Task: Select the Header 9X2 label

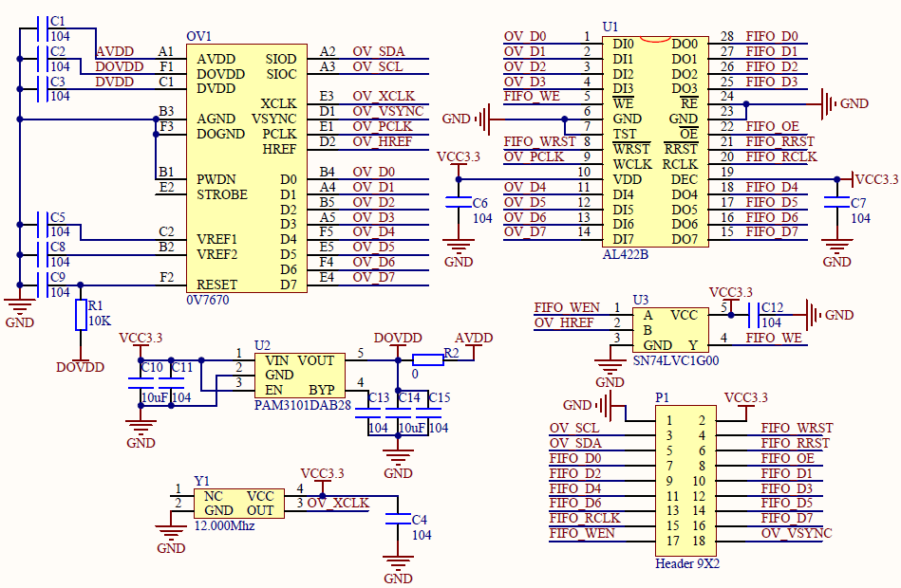Action: coord(686,563)
